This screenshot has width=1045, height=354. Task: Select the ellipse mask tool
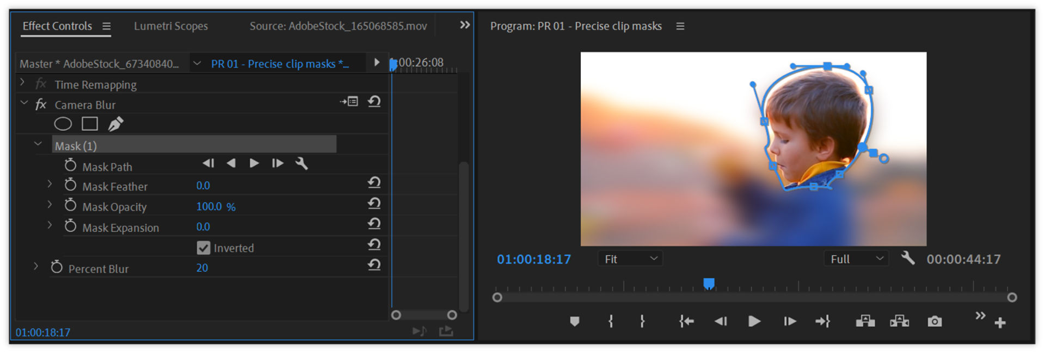point(63,124)
